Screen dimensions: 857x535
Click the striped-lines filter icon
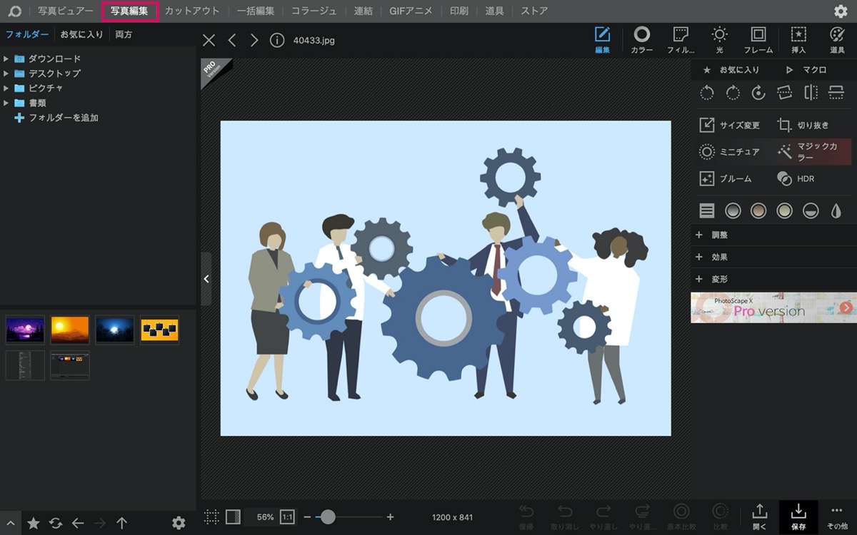coord(707,210)
